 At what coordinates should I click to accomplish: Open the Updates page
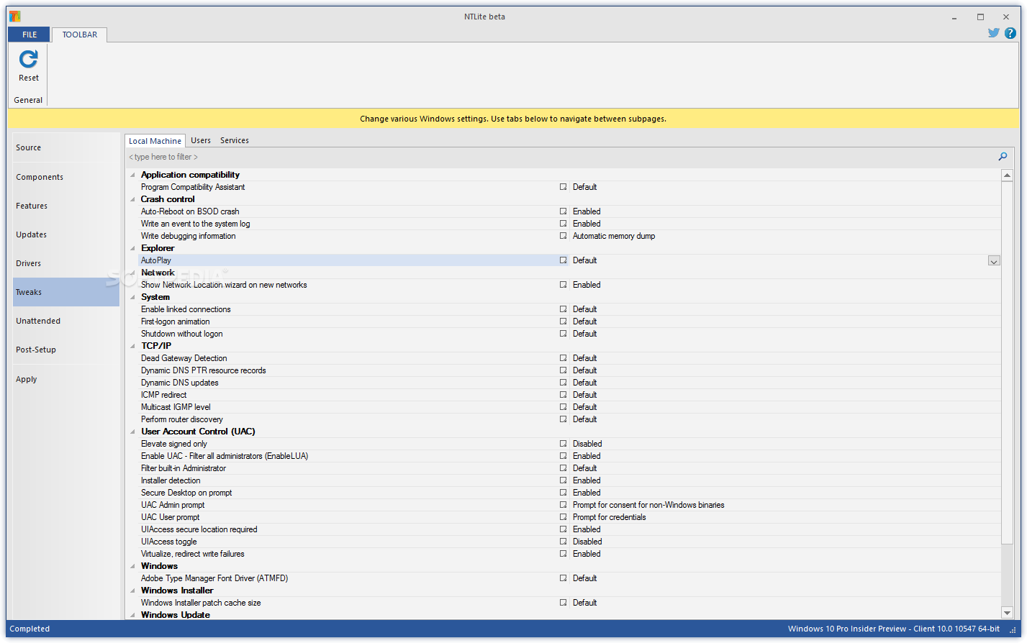tap(66, 234)
